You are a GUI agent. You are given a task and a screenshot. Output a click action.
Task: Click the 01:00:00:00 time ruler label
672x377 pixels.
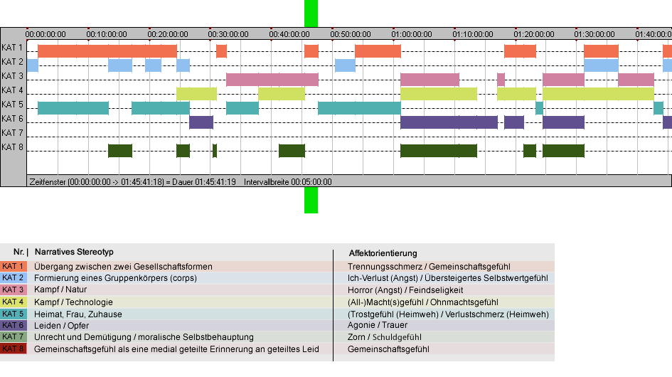pyautogui.click(x=412, y=34)
